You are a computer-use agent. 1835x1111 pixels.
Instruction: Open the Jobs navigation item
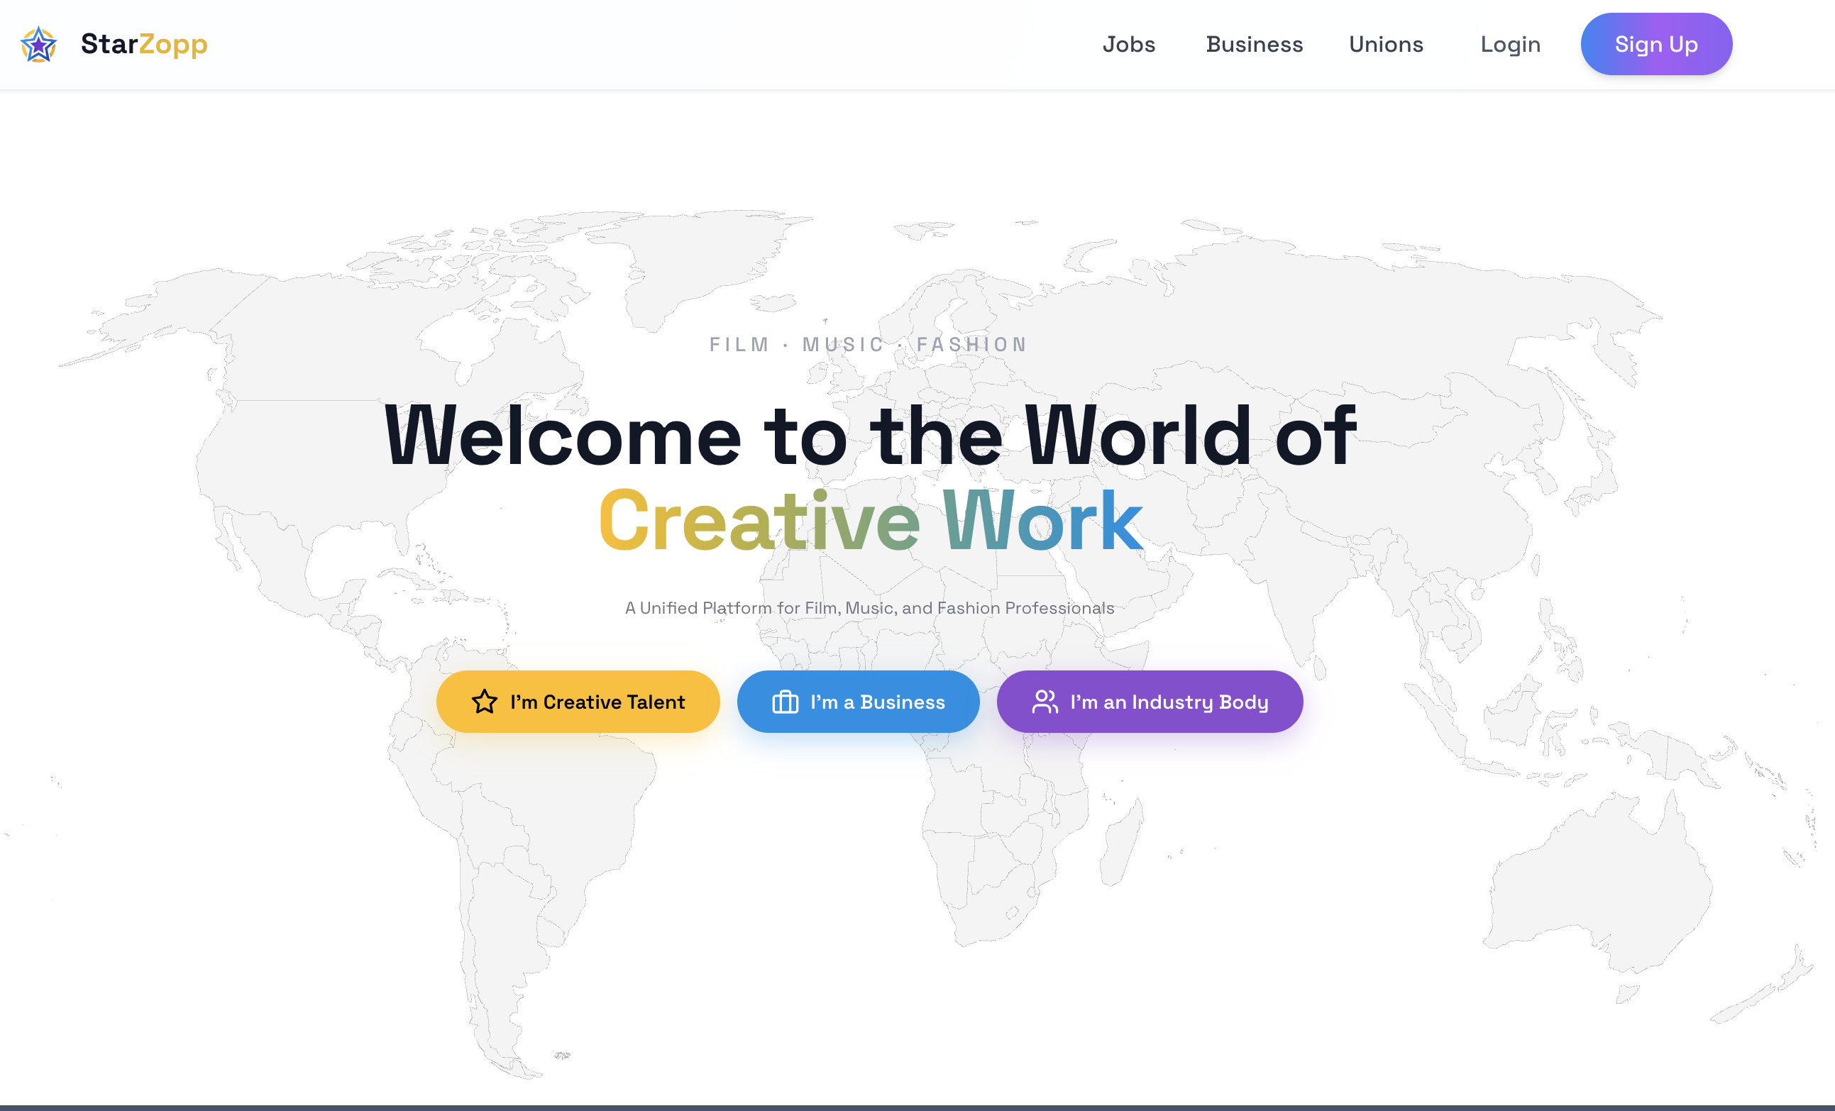click(1128, 45)
